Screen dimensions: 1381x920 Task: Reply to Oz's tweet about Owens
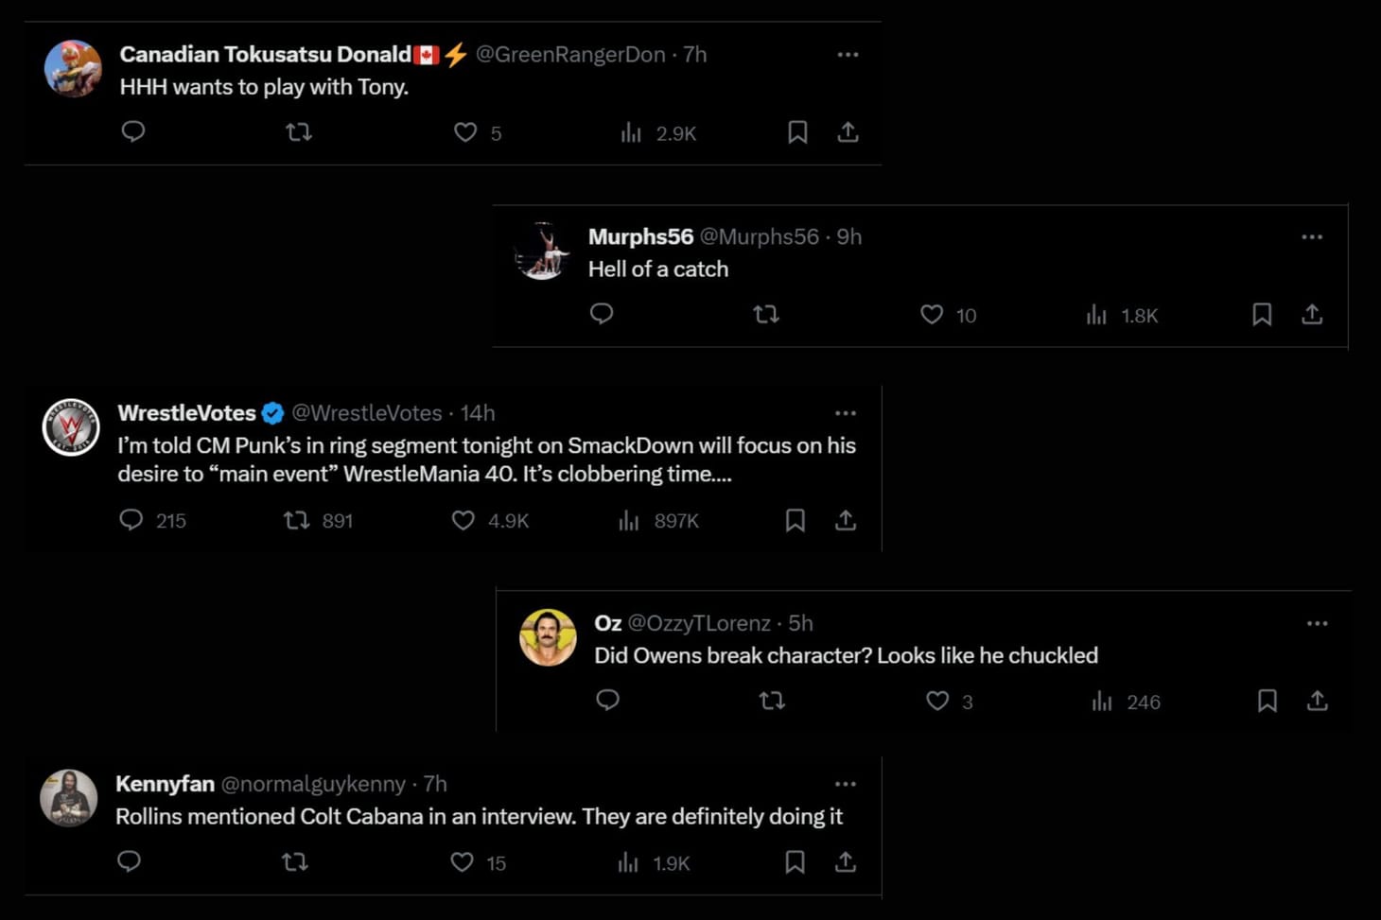point(608,701)
